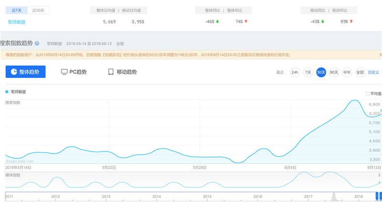382x205 pixels.
Task: Click the 搜索指数趋势 section heading
Action: click(16, 43)
